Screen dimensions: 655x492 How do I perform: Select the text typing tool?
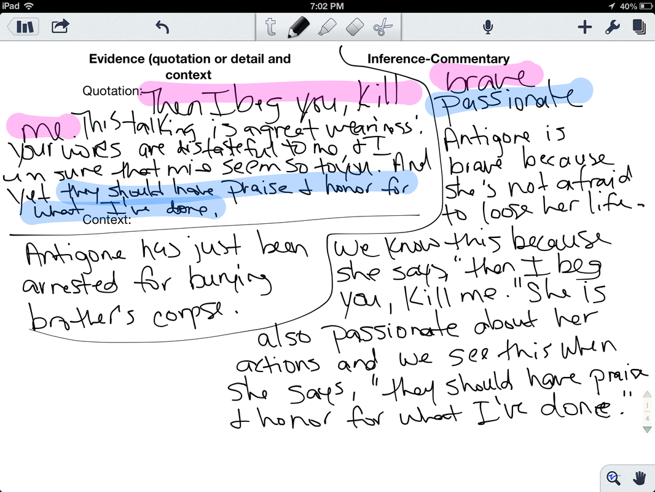tap(271, 27)
